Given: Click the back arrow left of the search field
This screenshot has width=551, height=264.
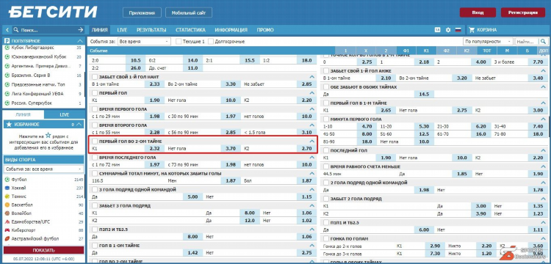Looking at the screenshot, I should [7, 30].
